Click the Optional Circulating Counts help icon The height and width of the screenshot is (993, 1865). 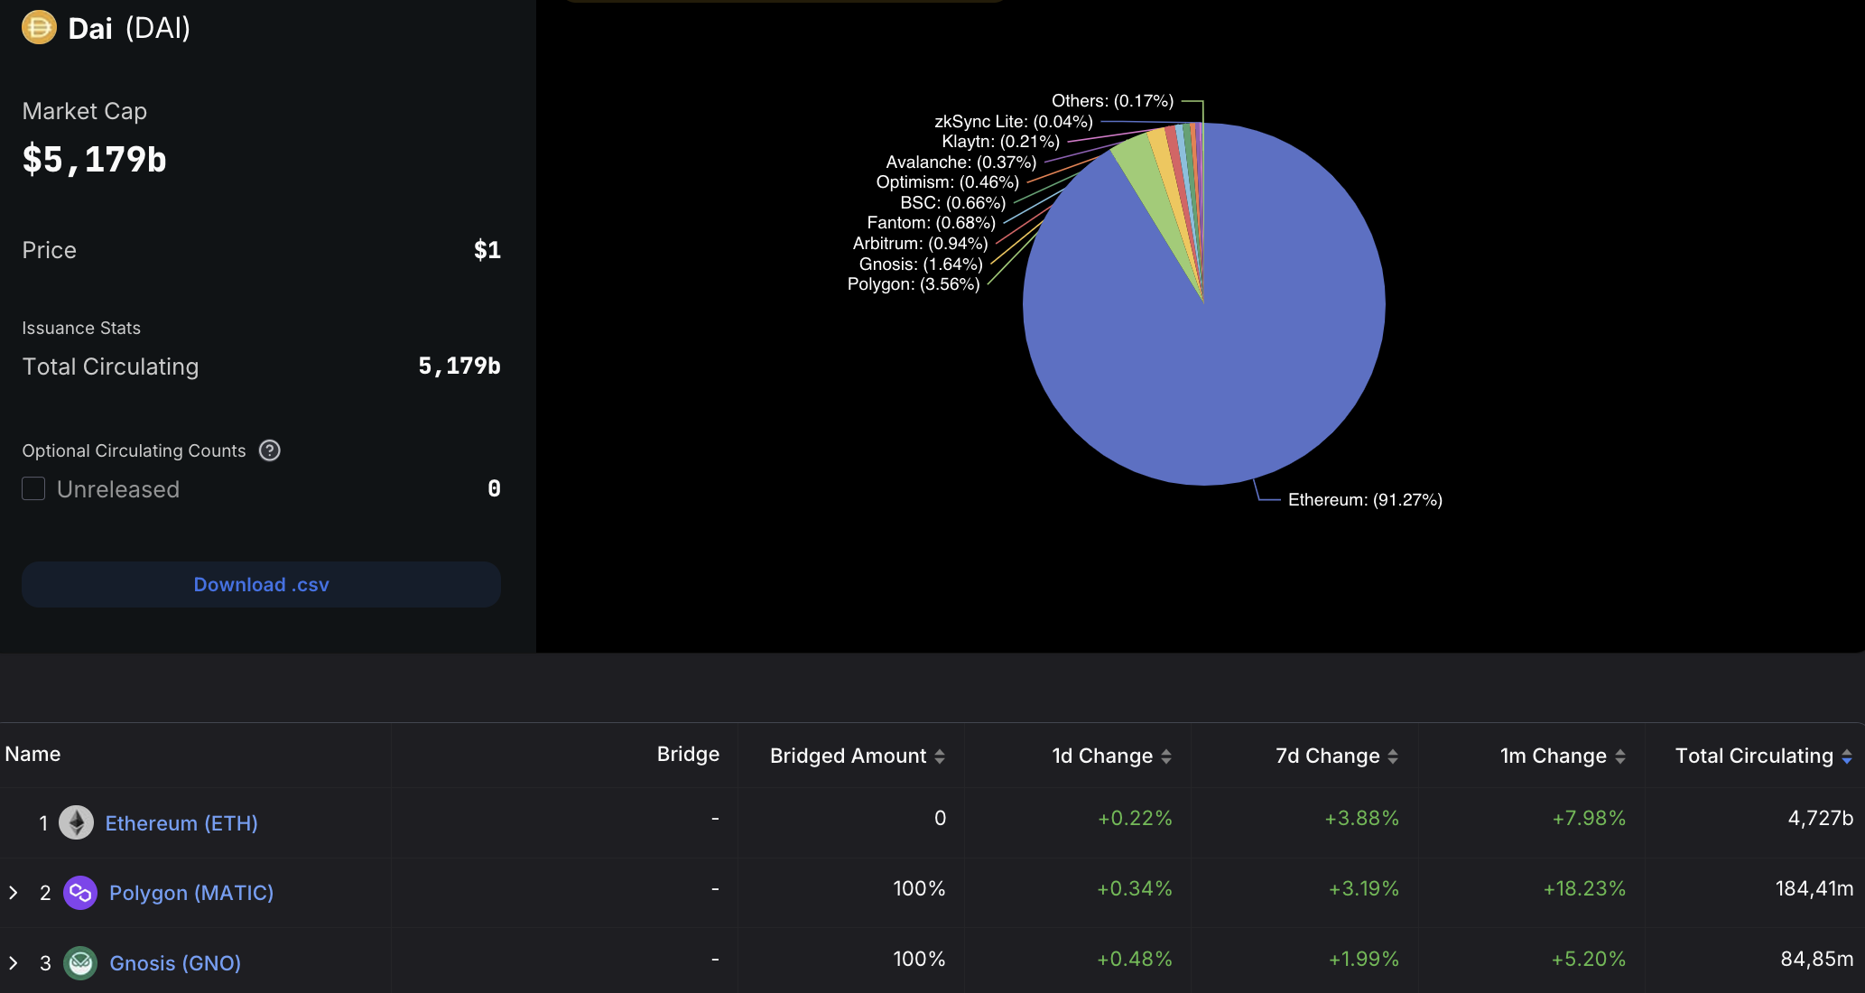(270, 450)
